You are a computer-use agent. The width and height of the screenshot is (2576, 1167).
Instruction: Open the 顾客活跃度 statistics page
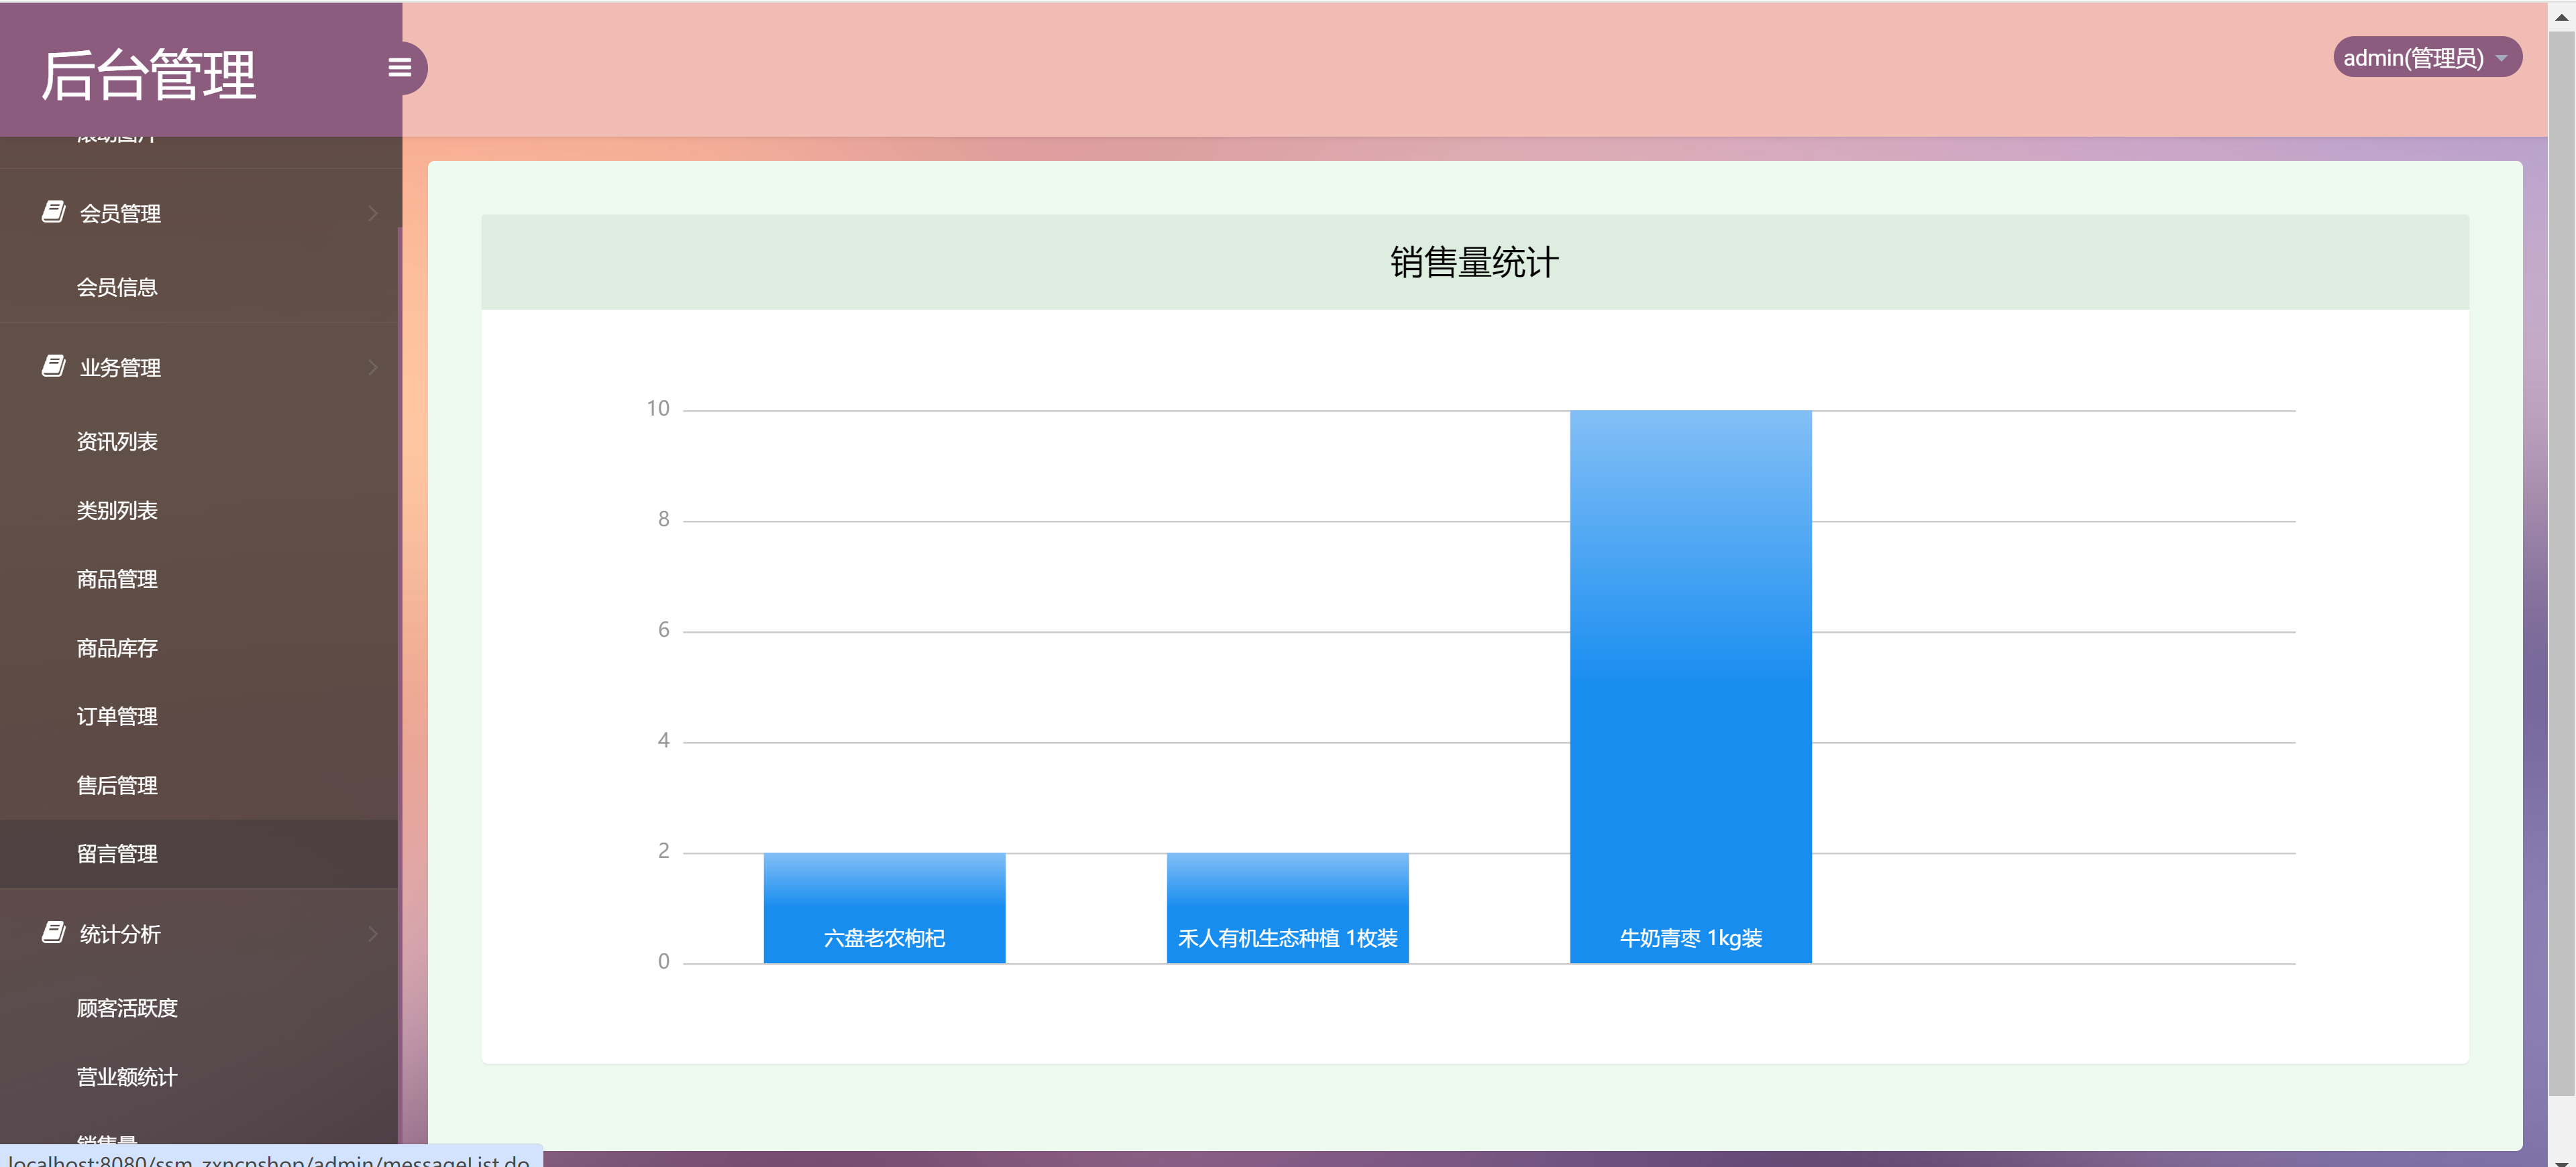(127, 1008)
